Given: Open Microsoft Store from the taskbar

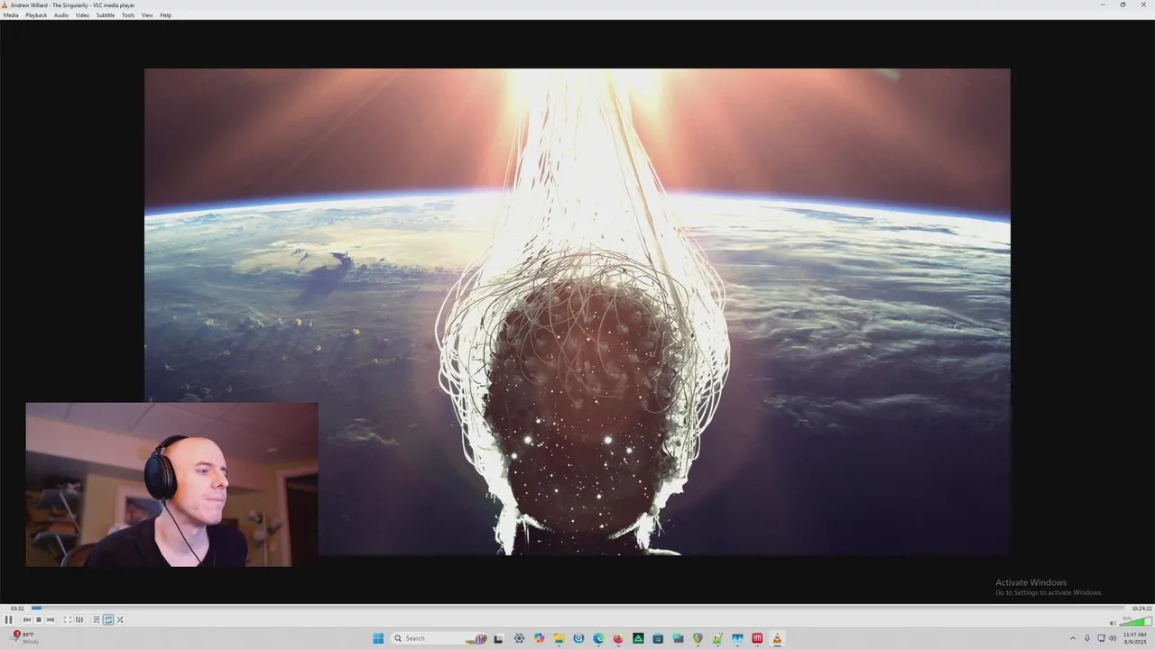Looking at the screenshot, I should (658, 638).
